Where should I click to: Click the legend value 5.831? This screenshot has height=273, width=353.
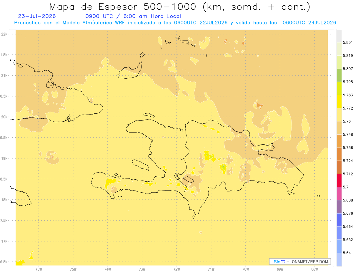[348, 42]
